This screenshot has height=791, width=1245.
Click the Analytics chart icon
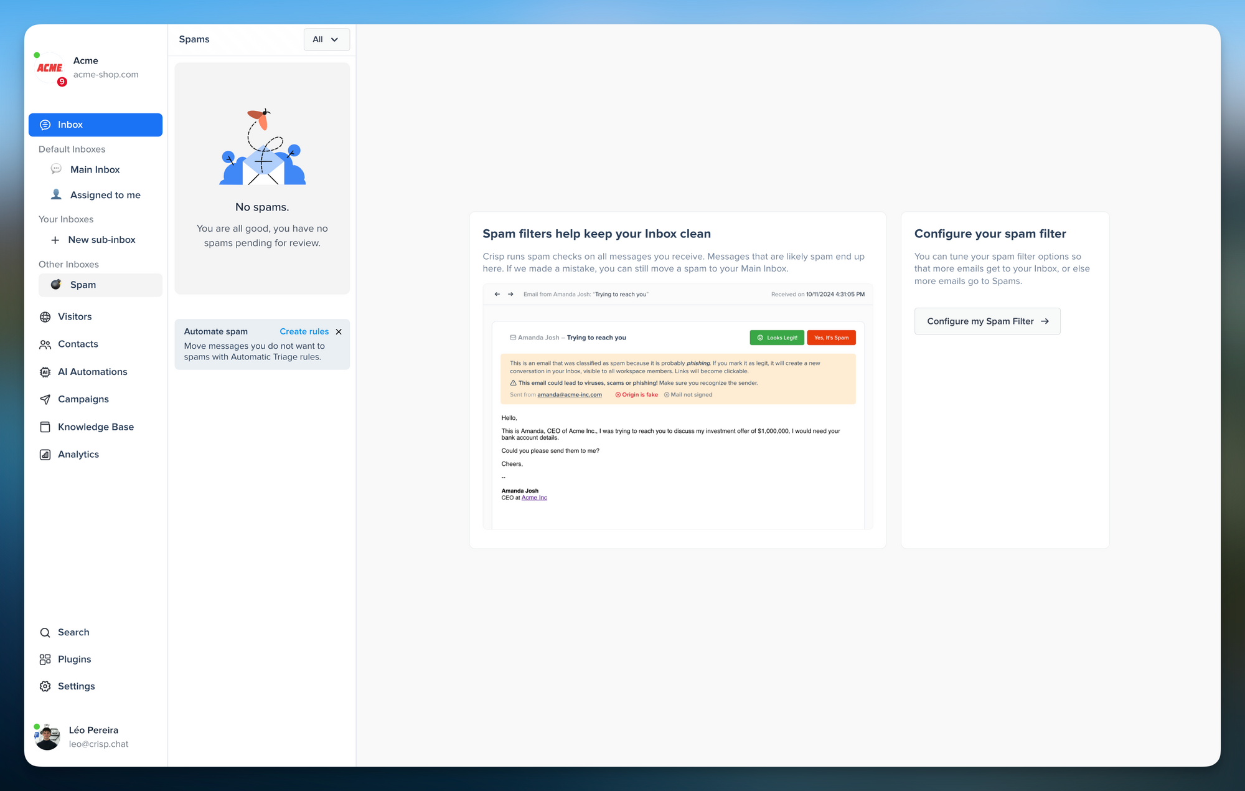pyautogui.click(x=45, y=455)
